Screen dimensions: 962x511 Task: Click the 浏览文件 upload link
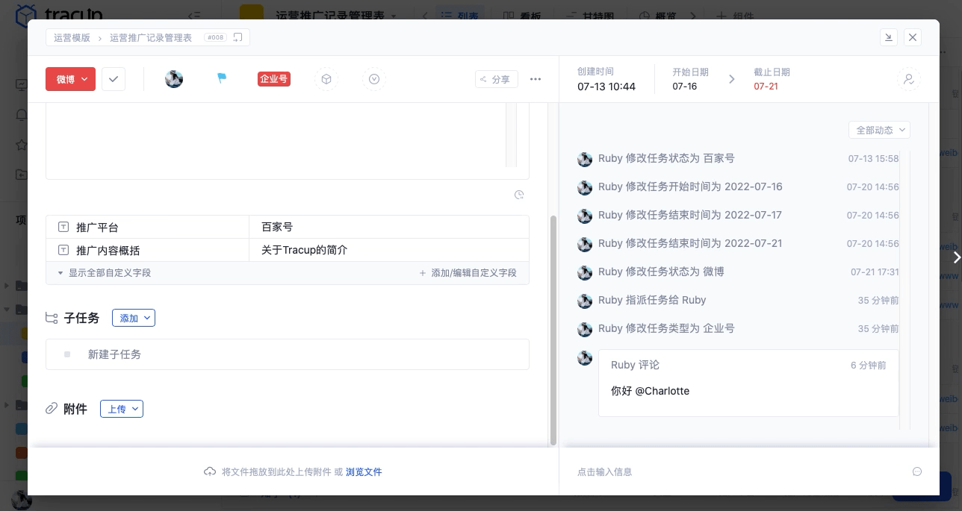pos(364,471)
